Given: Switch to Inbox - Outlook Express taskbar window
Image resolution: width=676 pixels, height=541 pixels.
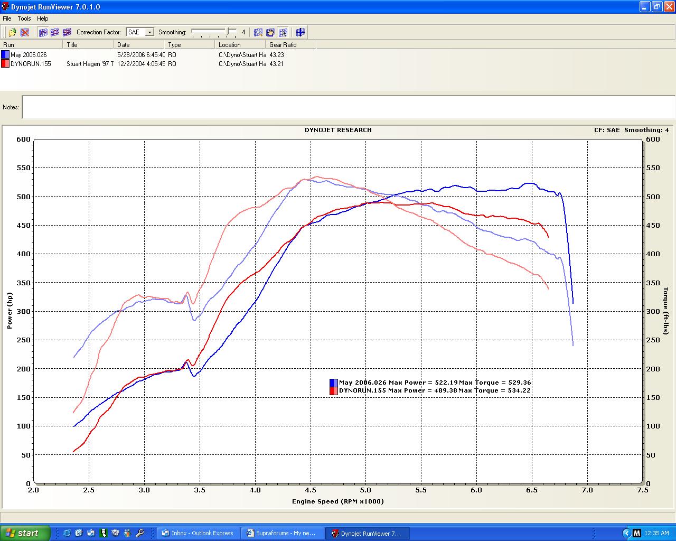Looking at the screenshot, I should click(x=198, y=533).
